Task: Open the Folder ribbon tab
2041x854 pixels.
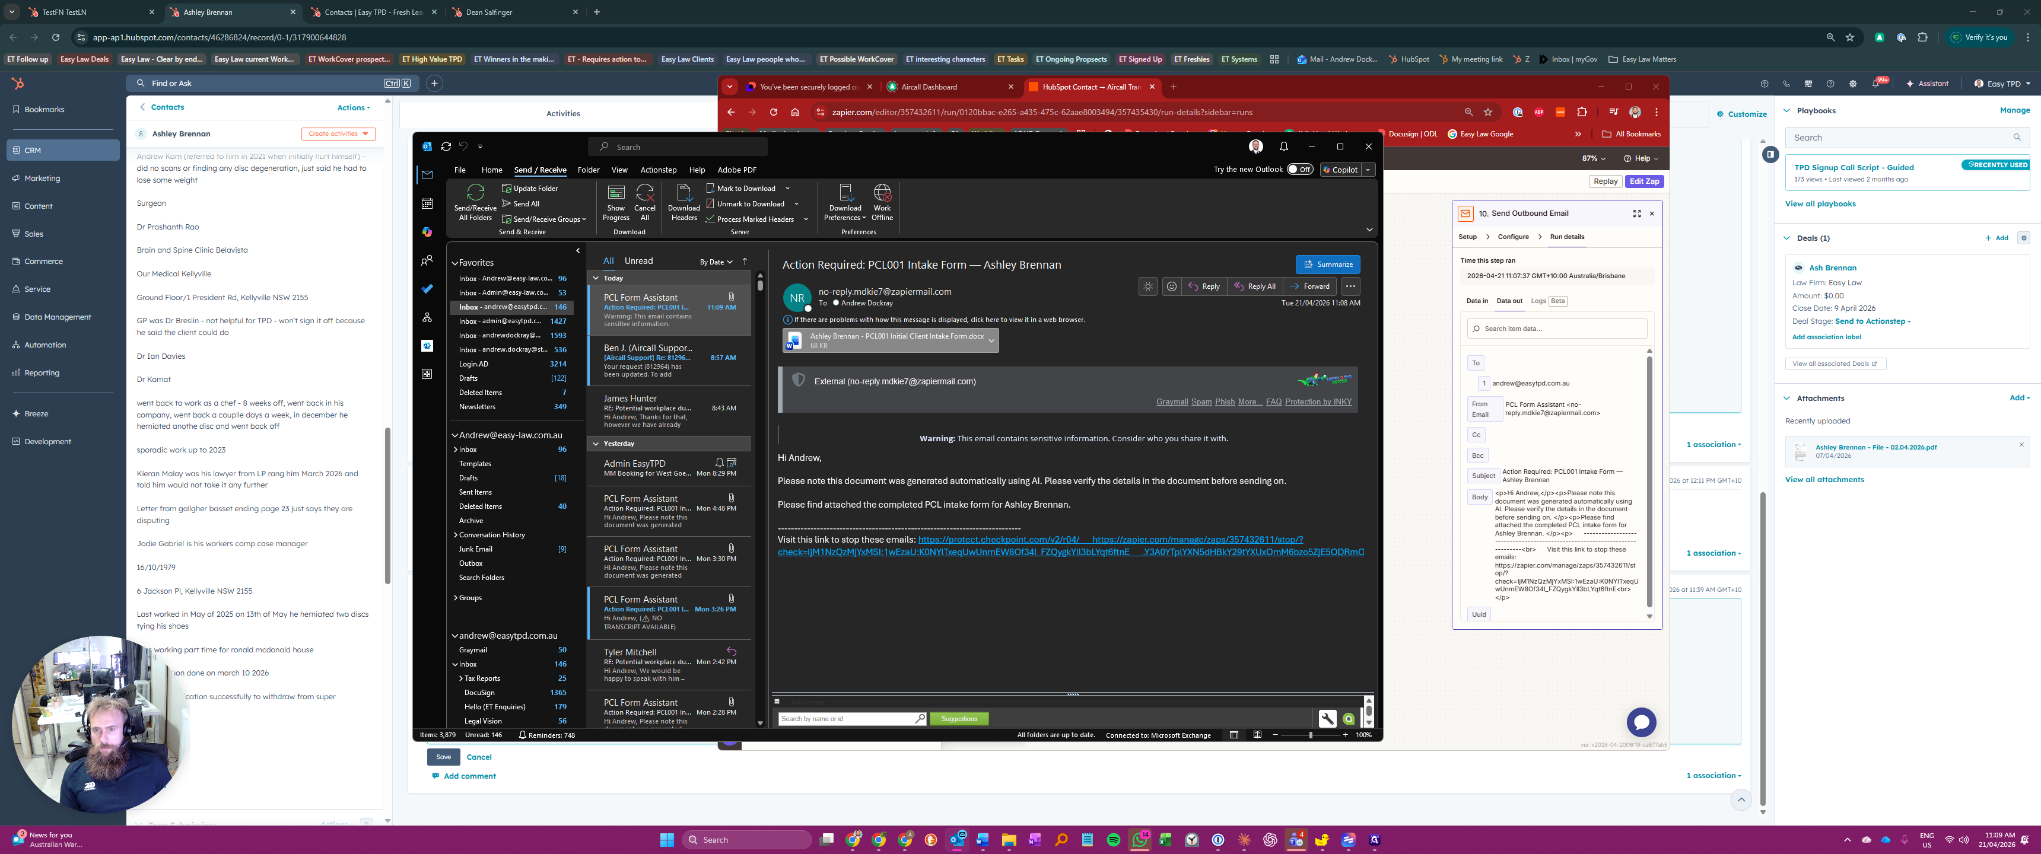Action: [x=588, y=170]
